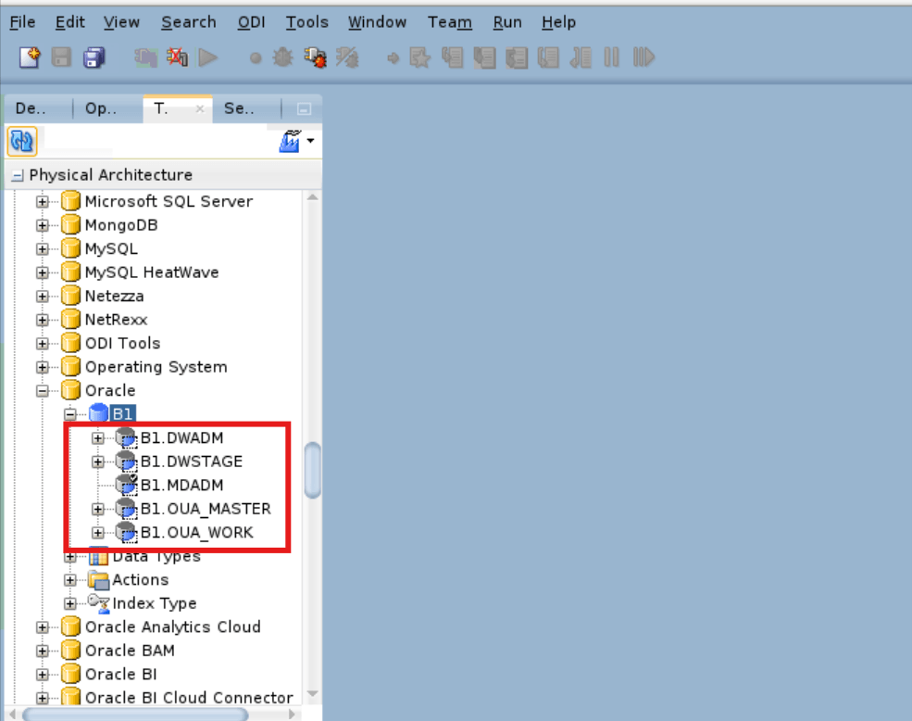Expand the Oracle Analytics Cloud node

click(43, 627)
